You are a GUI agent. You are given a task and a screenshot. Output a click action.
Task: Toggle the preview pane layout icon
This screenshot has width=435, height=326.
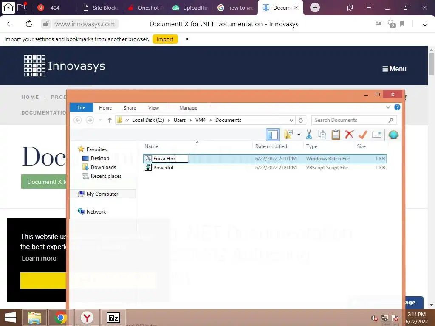click(x=273, y=135)
